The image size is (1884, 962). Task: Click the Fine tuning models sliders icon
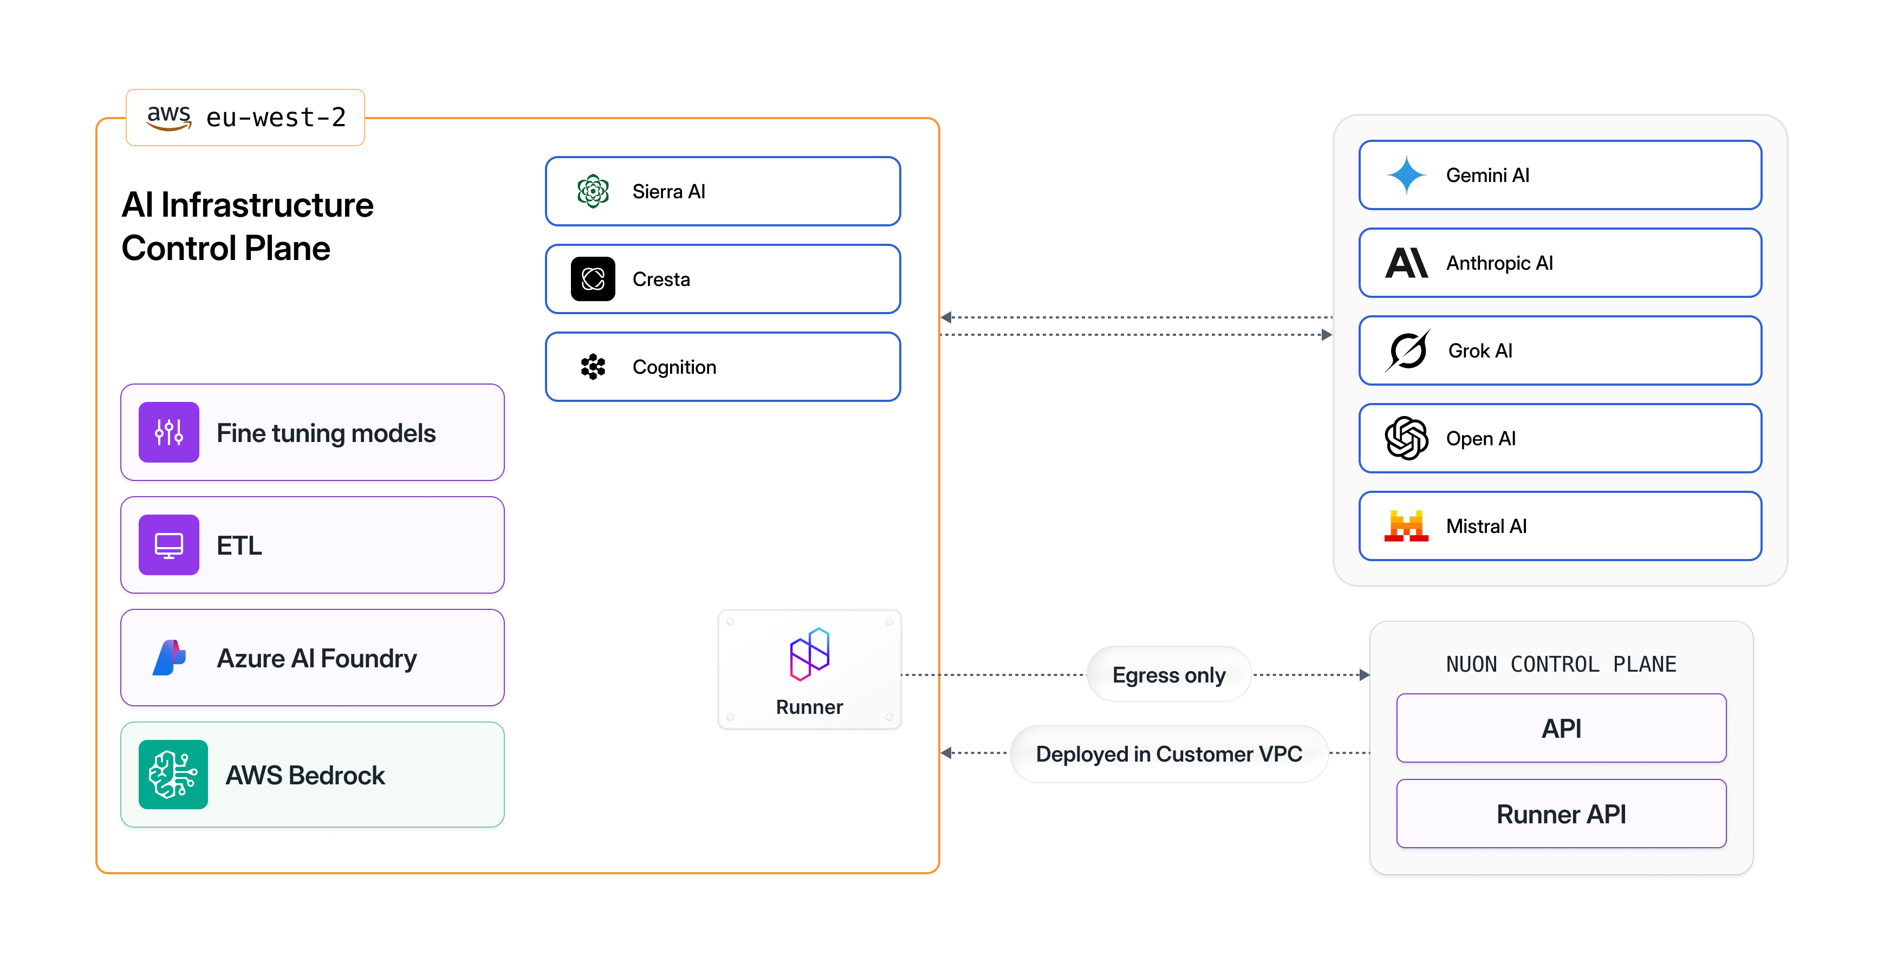coord(169,432)
